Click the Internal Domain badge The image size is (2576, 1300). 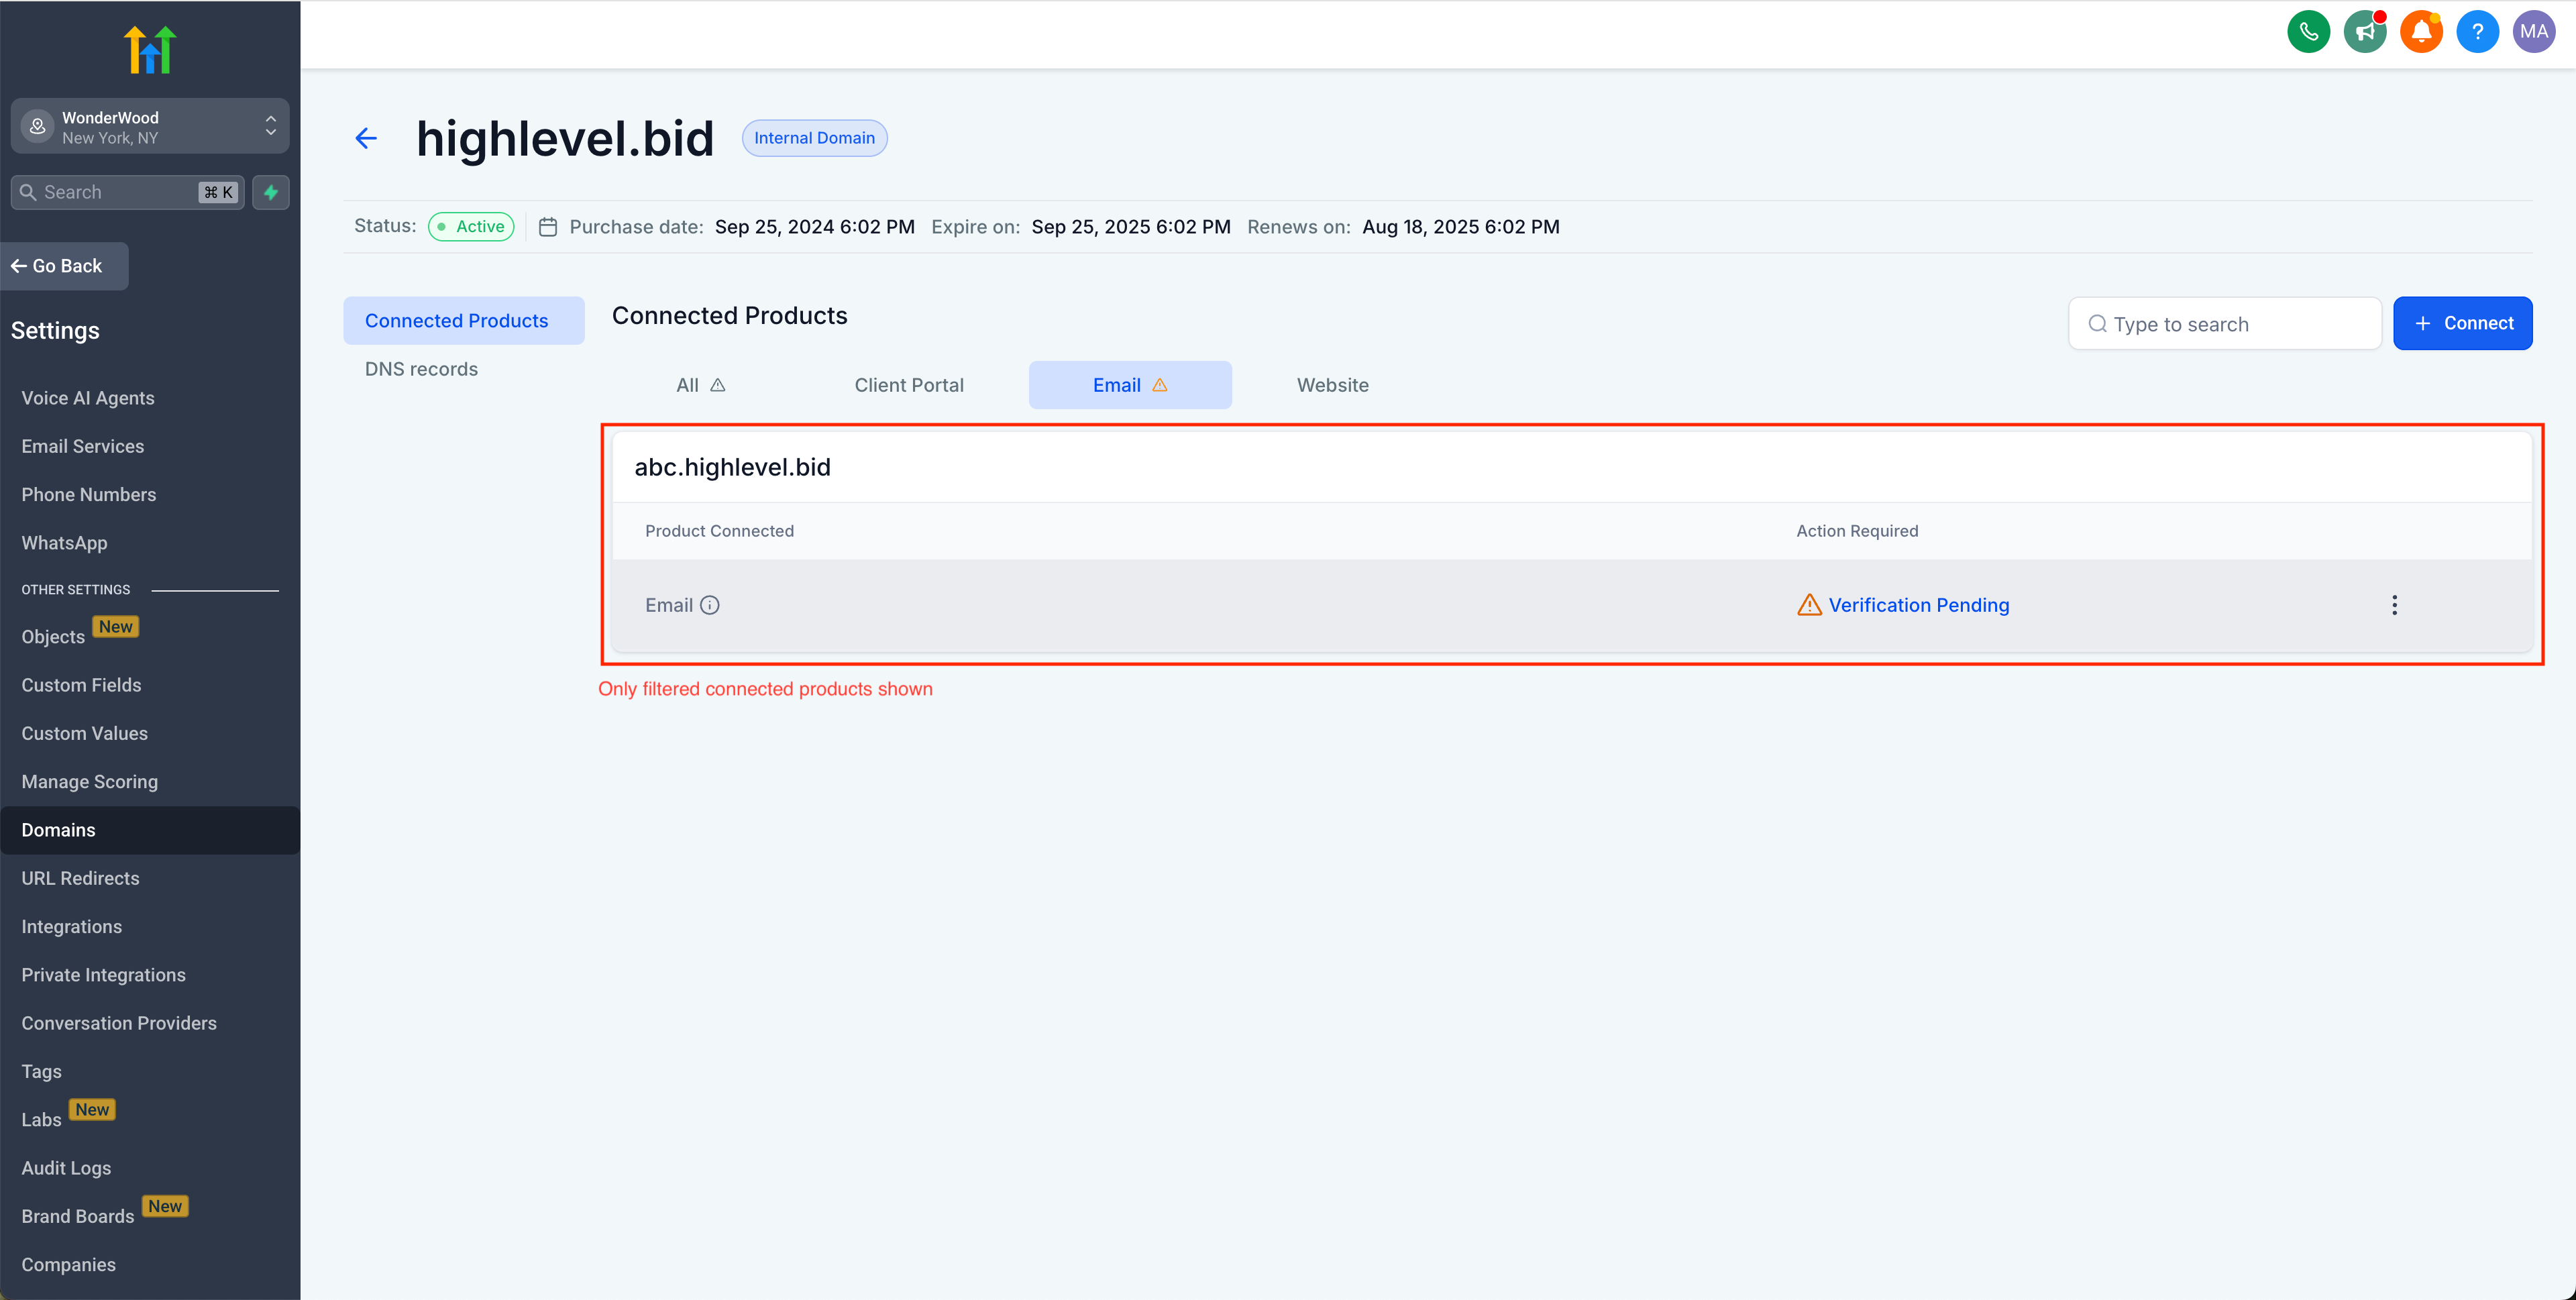[814, 138]
